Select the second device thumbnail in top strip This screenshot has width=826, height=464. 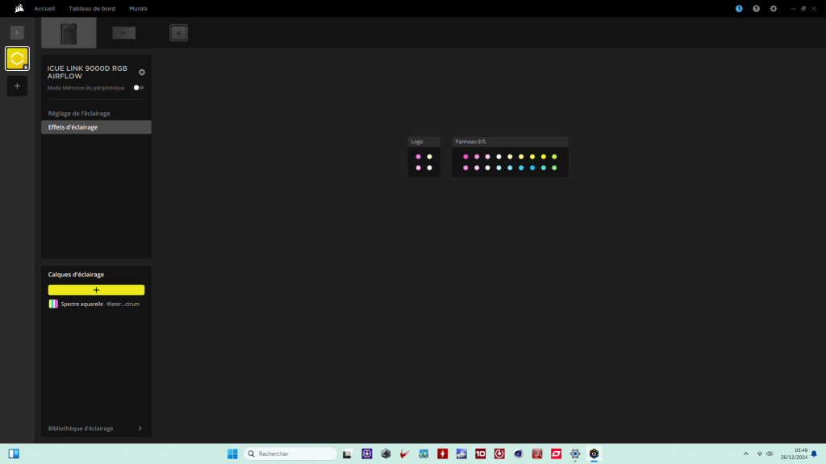coord(123,33)
